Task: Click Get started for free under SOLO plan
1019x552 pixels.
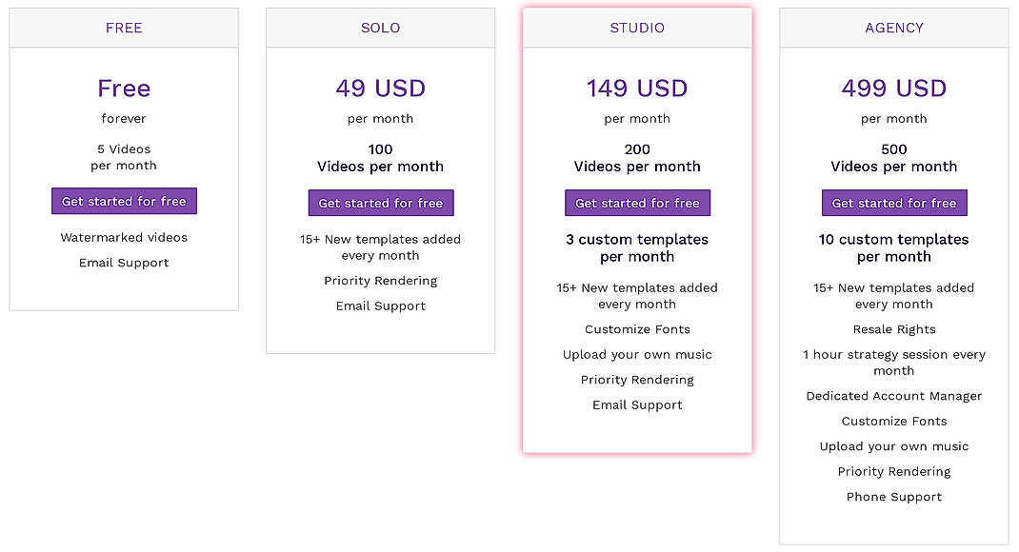Action: click(380, 203)
